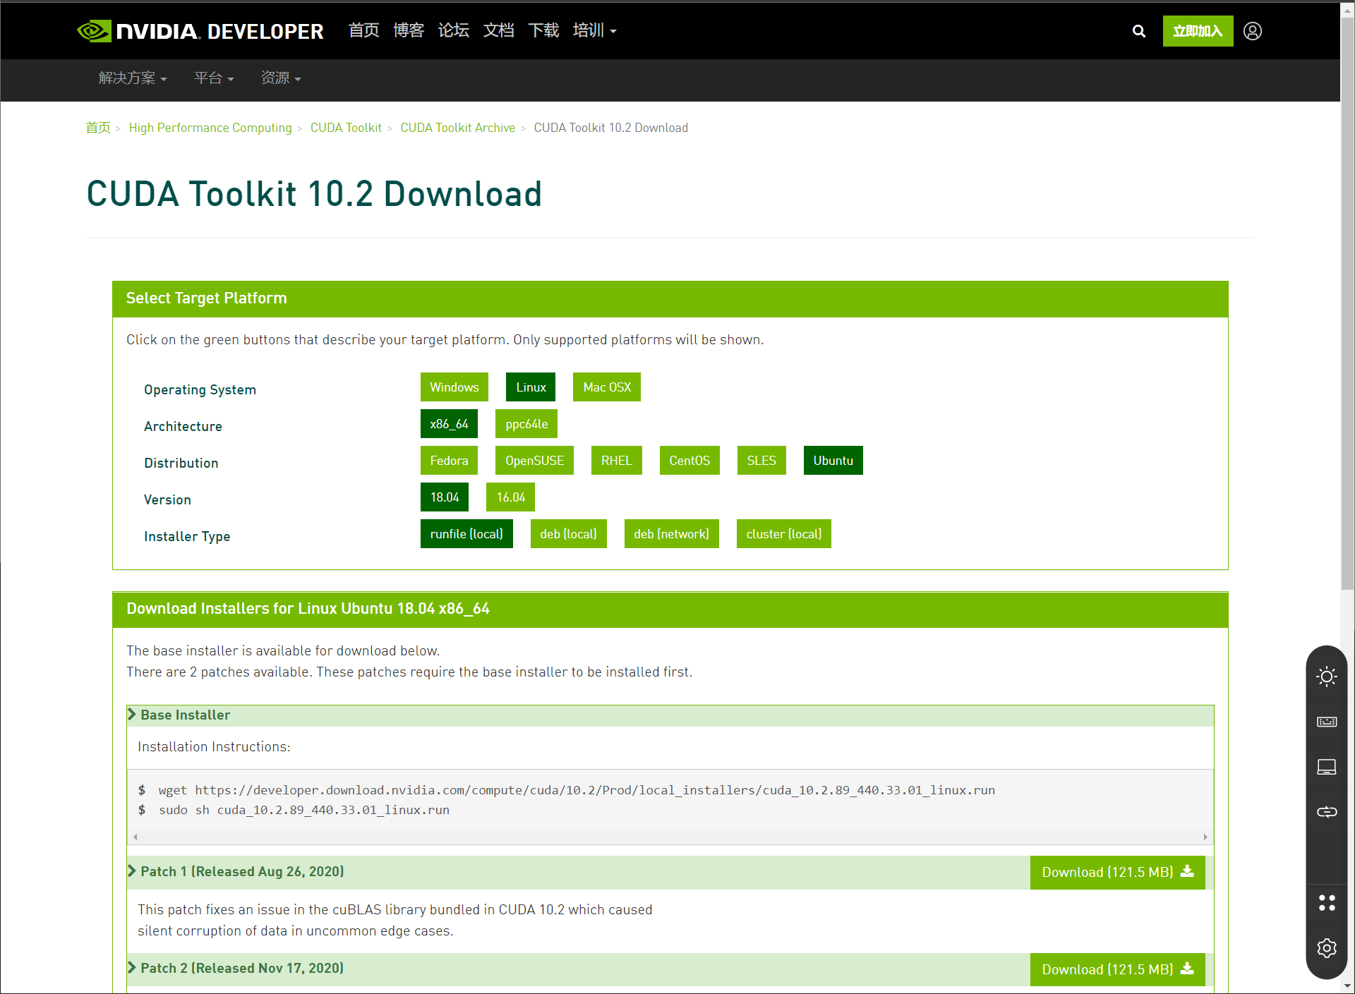This screenshot has width=1355, height=994.
Task: Click the brightness sun icon in the sidebar
Action: (x=1326, y=677)
